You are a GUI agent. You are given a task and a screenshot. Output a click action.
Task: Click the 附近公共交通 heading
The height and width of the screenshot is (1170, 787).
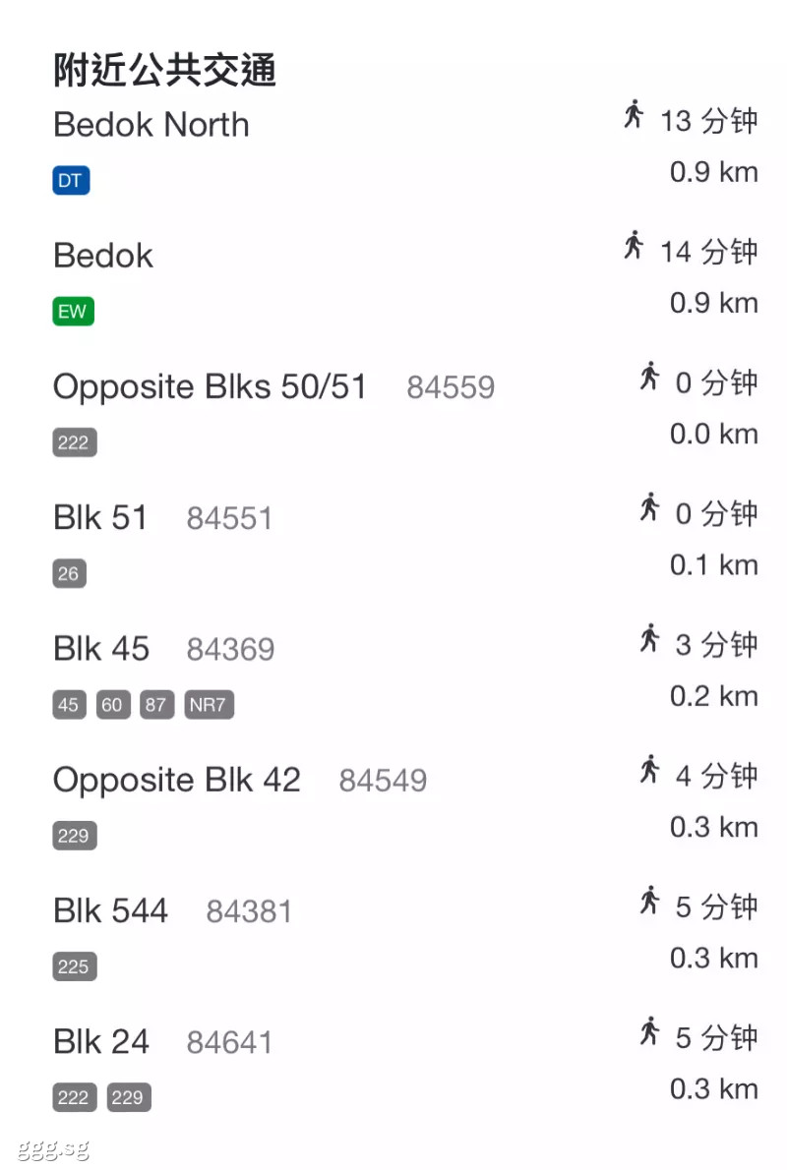pyautogui.click(x=164, y=70)
